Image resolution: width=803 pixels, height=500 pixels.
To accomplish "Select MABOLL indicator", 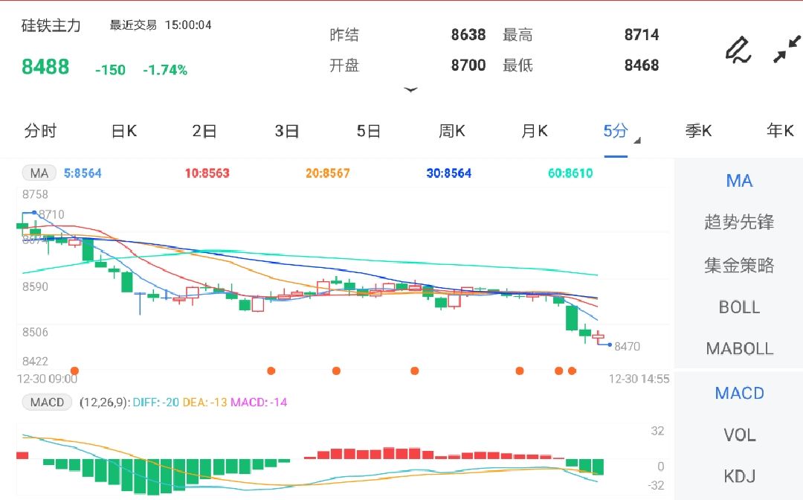I will [x=740, y=349].
